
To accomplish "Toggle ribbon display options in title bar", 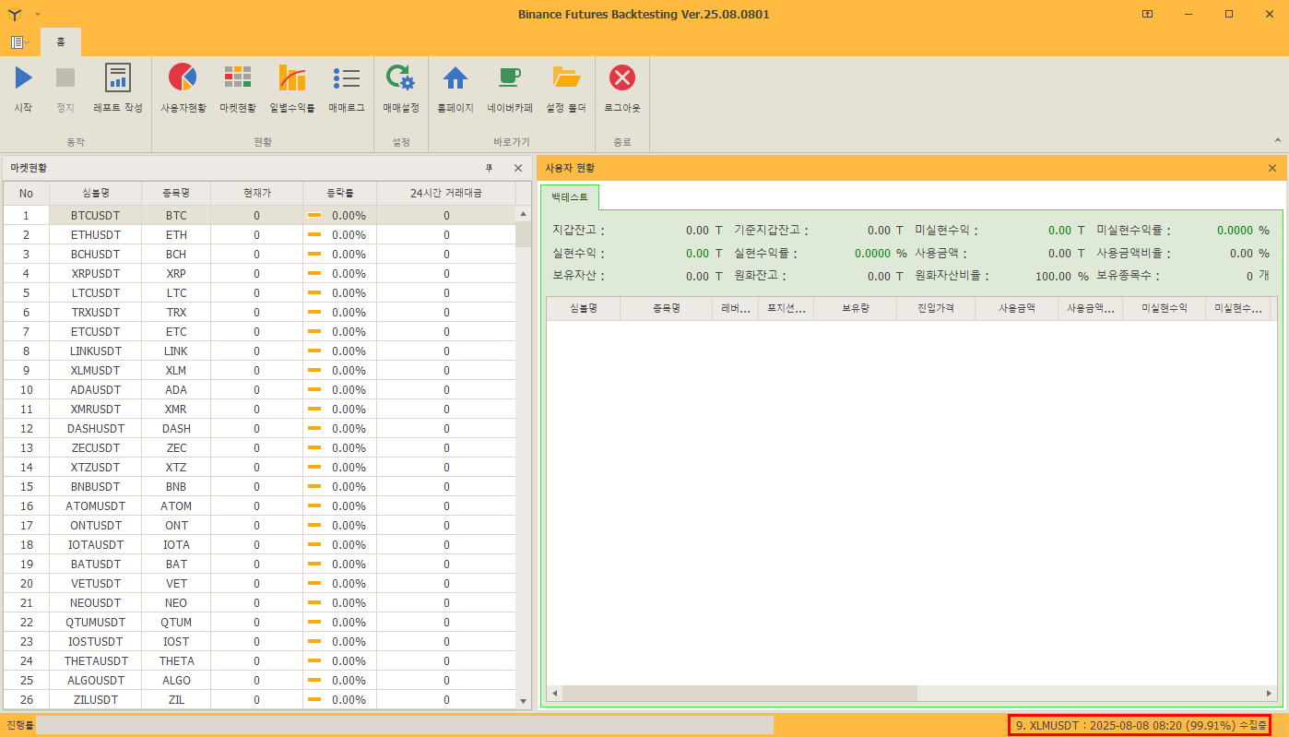I will tap(1147, 14).
